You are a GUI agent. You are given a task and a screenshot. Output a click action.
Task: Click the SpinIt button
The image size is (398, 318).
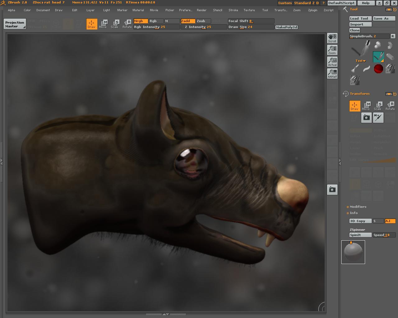(360, 235)
